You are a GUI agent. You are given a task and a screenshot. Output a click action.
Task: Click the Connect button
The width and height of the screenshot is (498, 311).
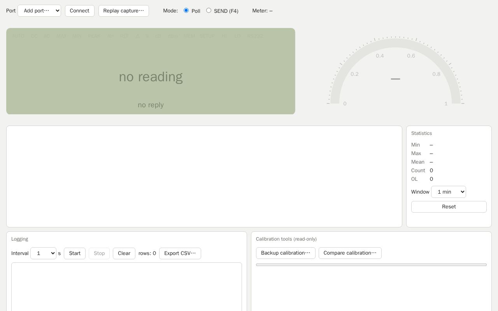click(x=80, y=11)
